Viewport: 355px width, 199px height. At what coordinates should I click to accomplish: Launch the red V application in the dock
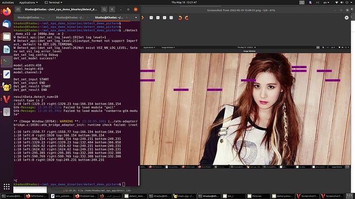[7, 99]
